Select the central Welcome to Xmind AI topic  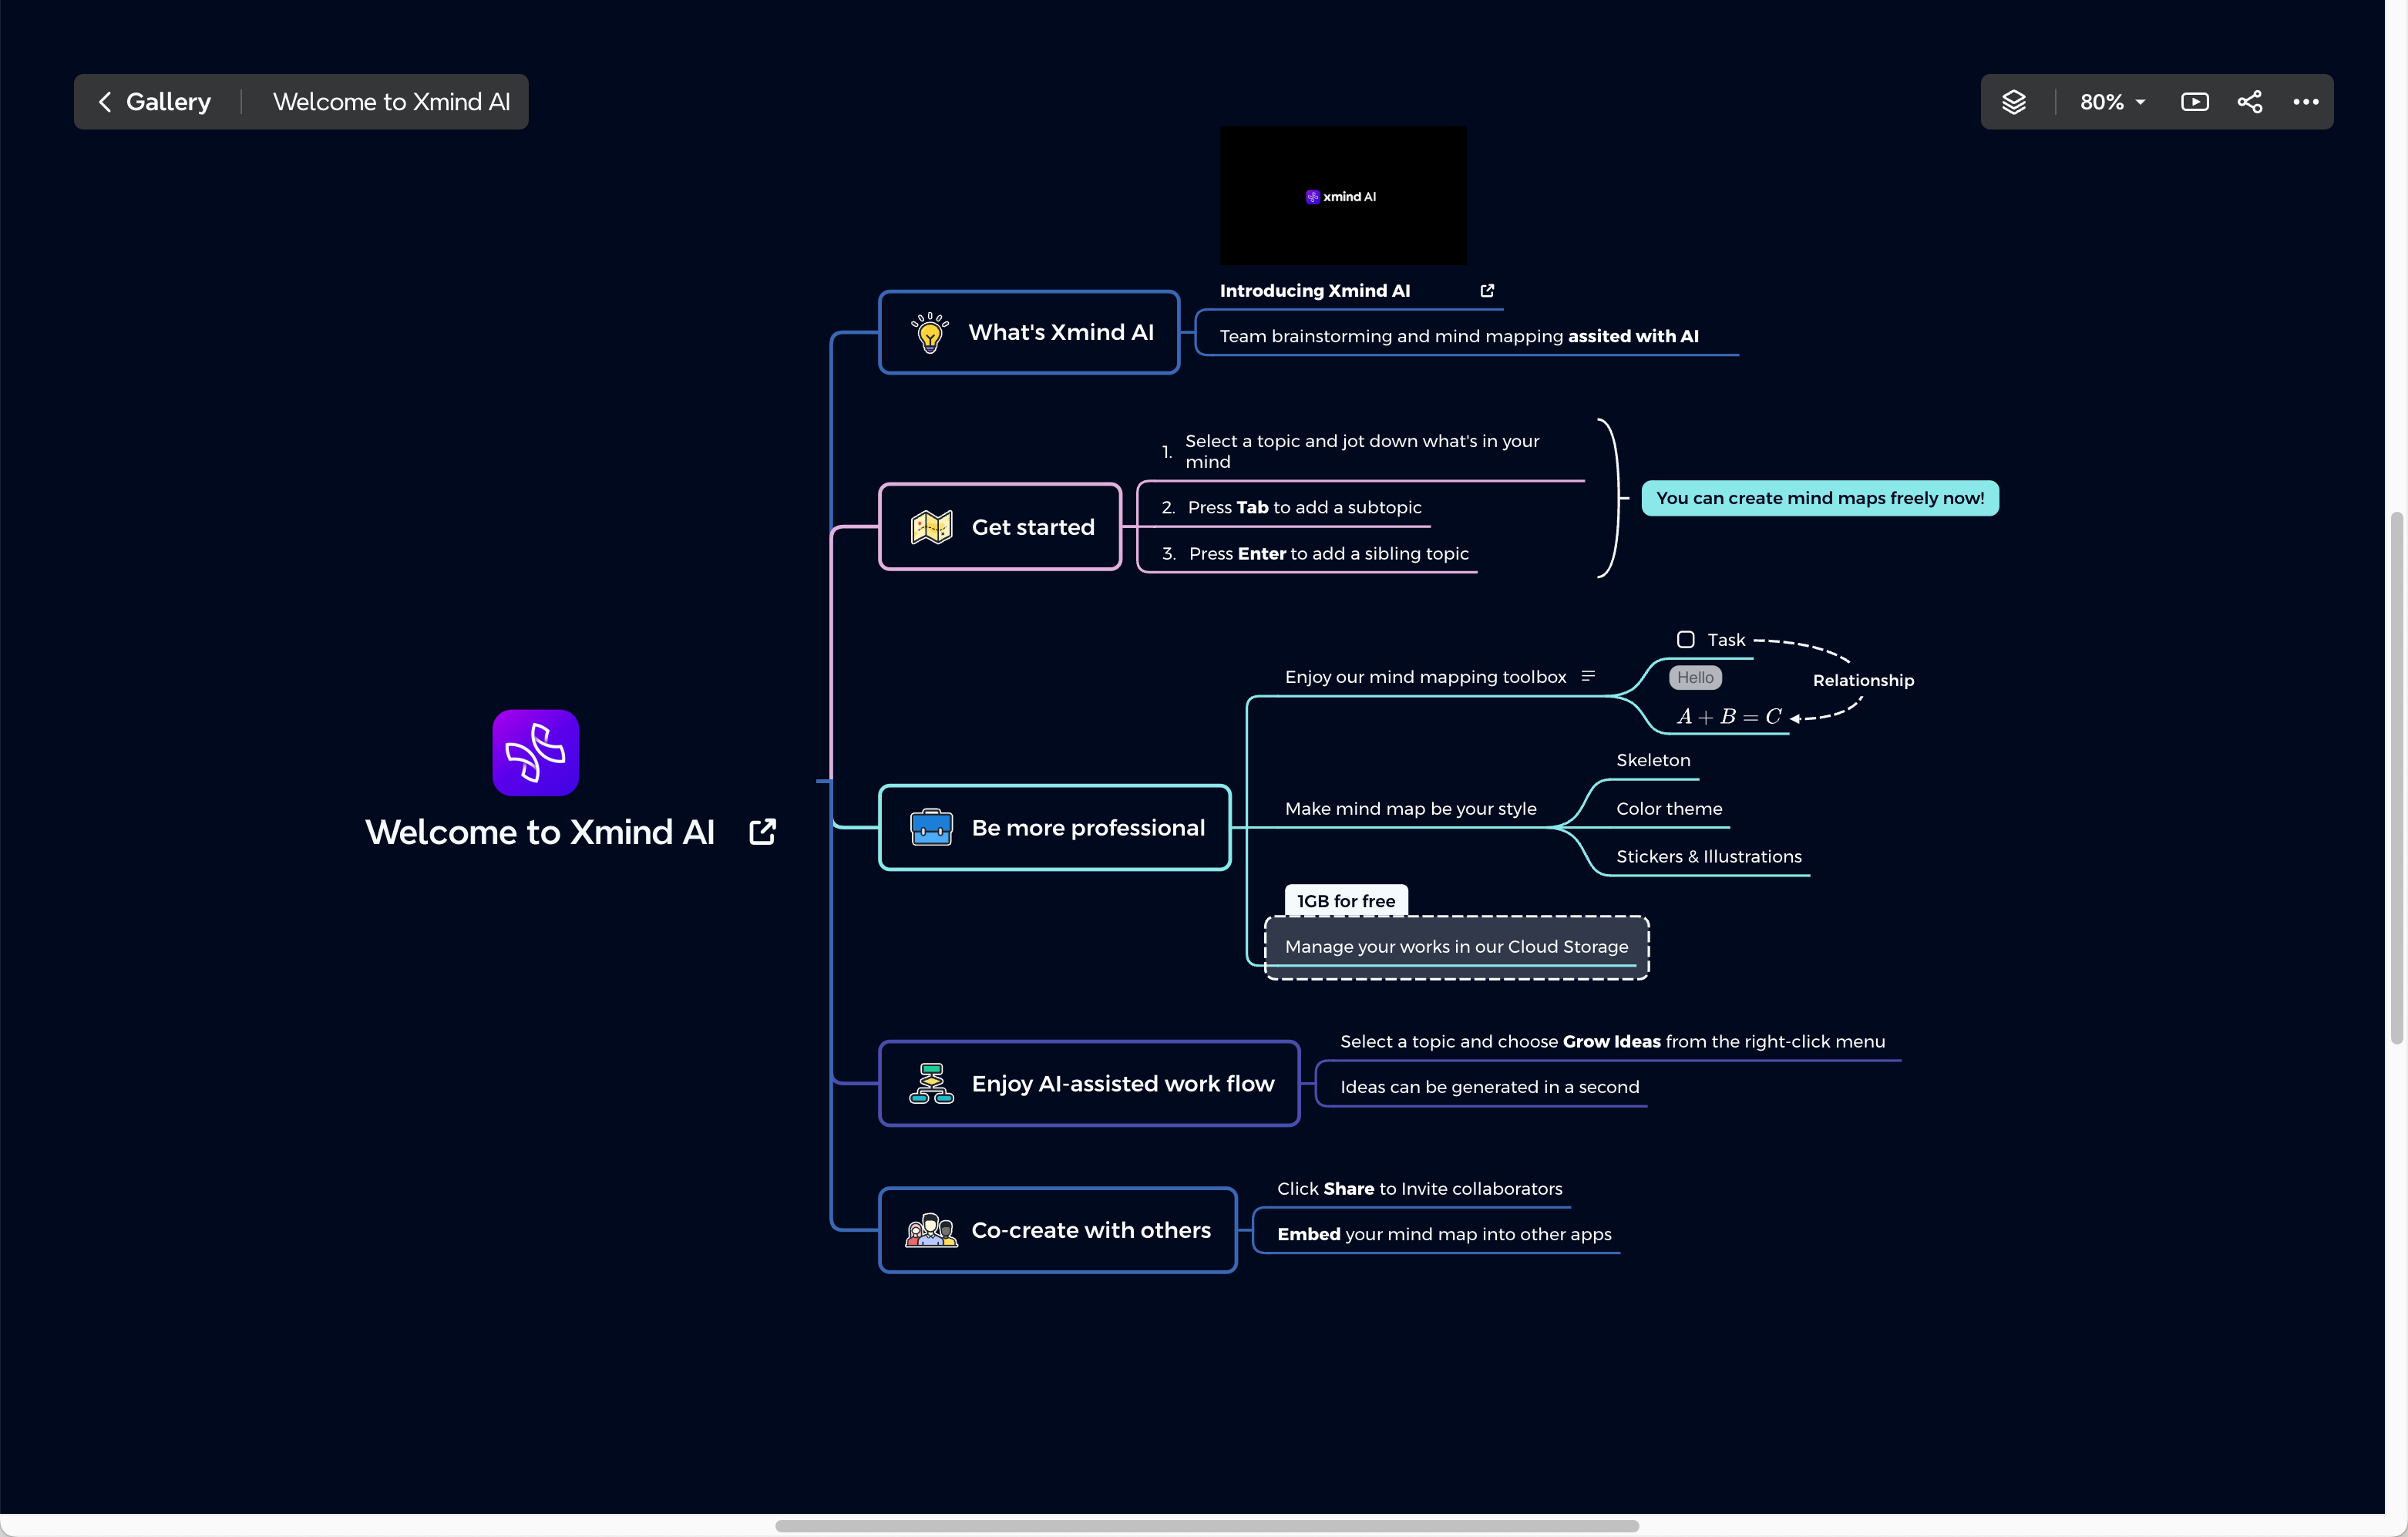pos(540,833)
